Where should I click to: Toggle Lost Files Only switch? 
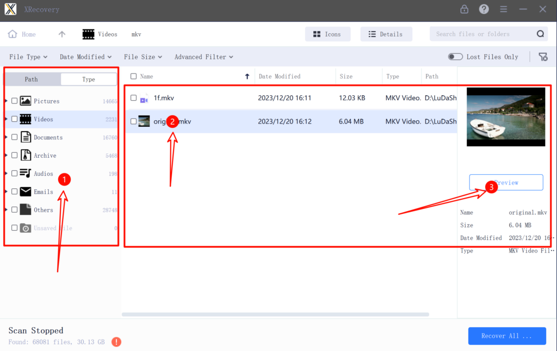[455, 57]
